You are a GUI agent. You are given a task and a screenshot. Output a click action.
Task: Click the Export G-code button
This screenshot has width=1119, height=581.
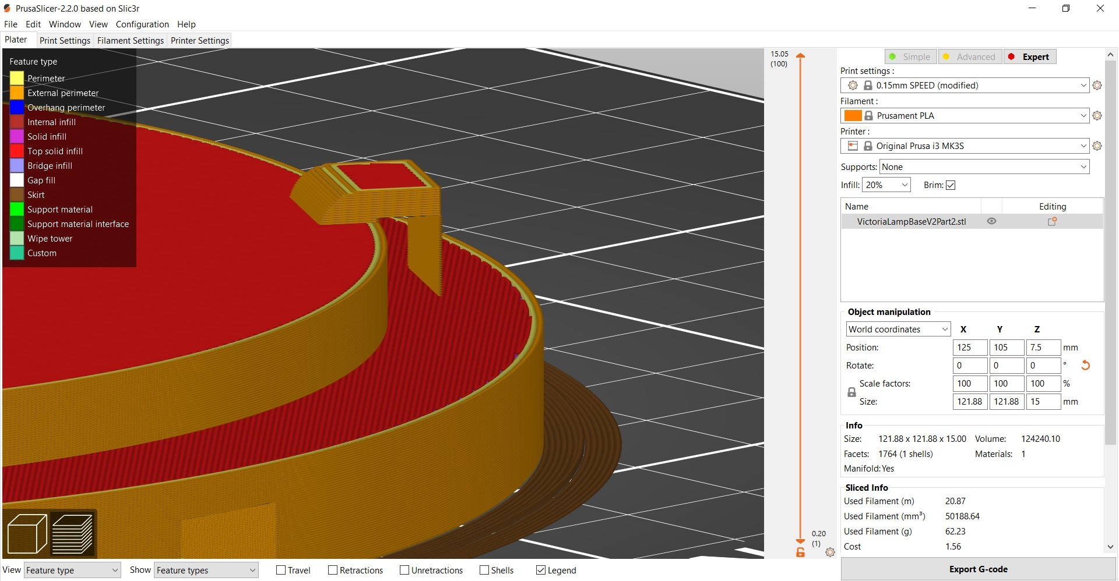[978, 569]
